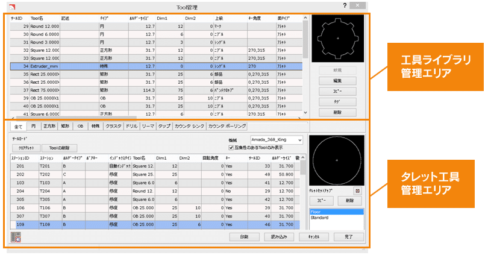Select the Round 3.0000 tool row

(x=156, y=42)
